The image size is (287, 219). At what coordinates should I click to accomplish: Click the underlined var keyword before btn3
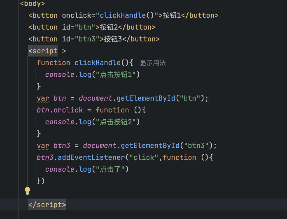pos(43,146)
